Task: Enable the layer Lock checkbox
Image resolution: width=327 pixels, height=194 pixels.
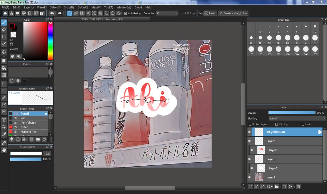Action: tap(303, 124)
